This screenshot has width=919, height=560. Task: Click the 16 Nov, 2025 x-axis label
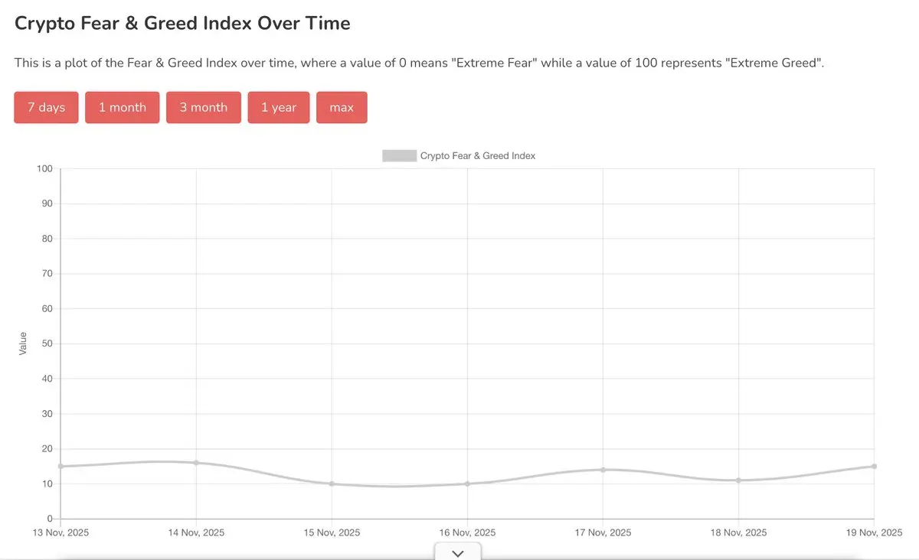[x=466, y=532]
